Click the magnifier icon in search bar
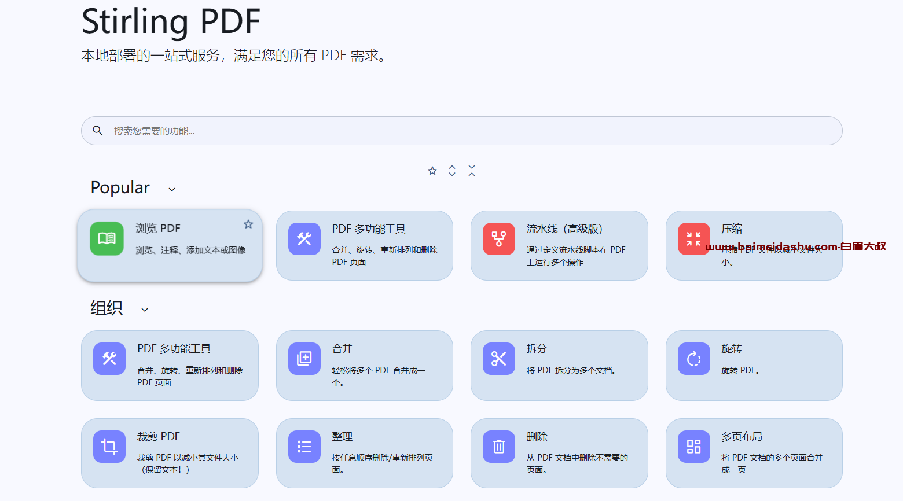The image size is (903, 501). click(x=98, y=131)
